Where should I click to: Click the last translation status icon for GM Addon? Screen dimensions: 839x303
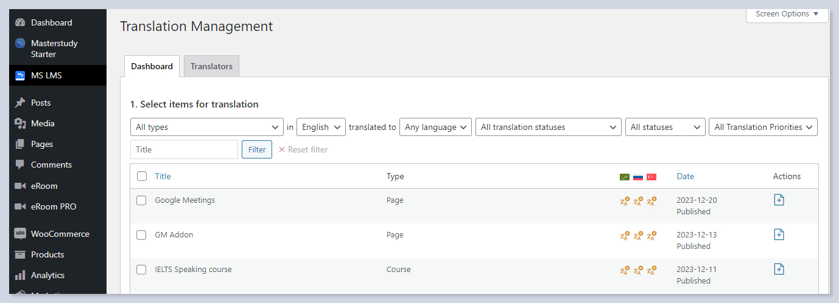click(x=651, y=236)
